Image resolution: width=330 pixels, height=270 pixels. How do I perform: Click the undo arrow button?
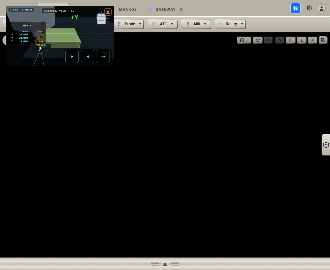pyautogui.click(x=268, y=40)
